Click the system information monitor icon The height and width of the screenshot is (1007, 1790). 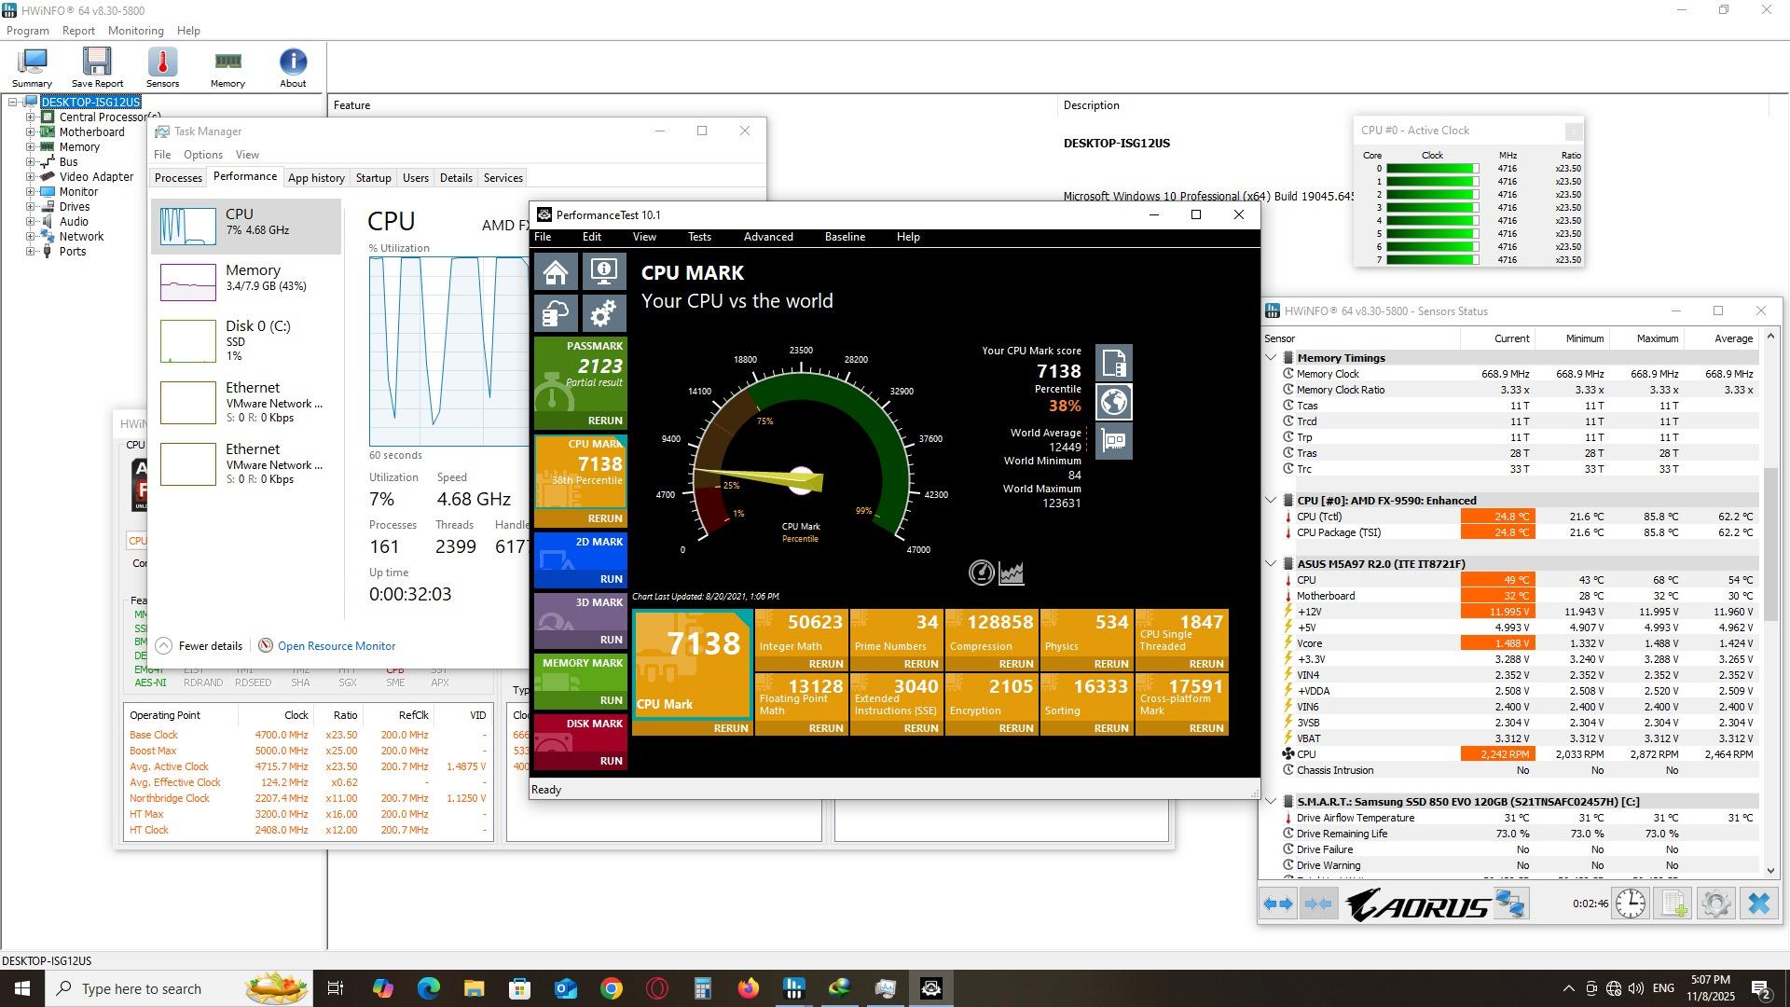point(603,272)
